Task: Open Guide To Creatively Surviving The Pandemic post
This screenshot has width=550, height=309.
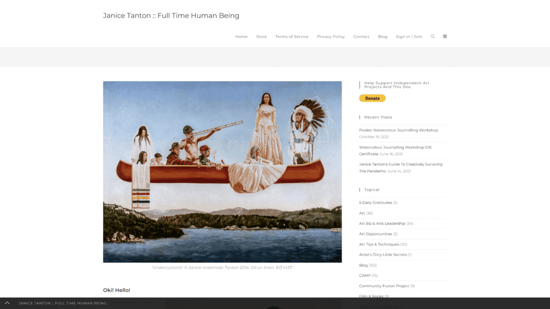Action: (x=401, y=167)
